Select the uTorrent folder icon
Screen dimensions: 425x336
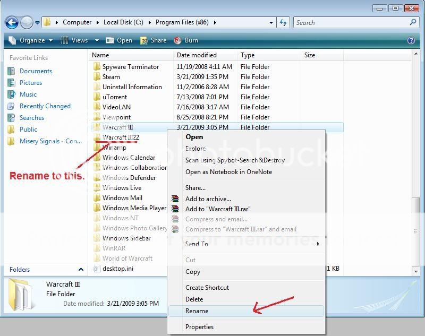click(97, 97)
